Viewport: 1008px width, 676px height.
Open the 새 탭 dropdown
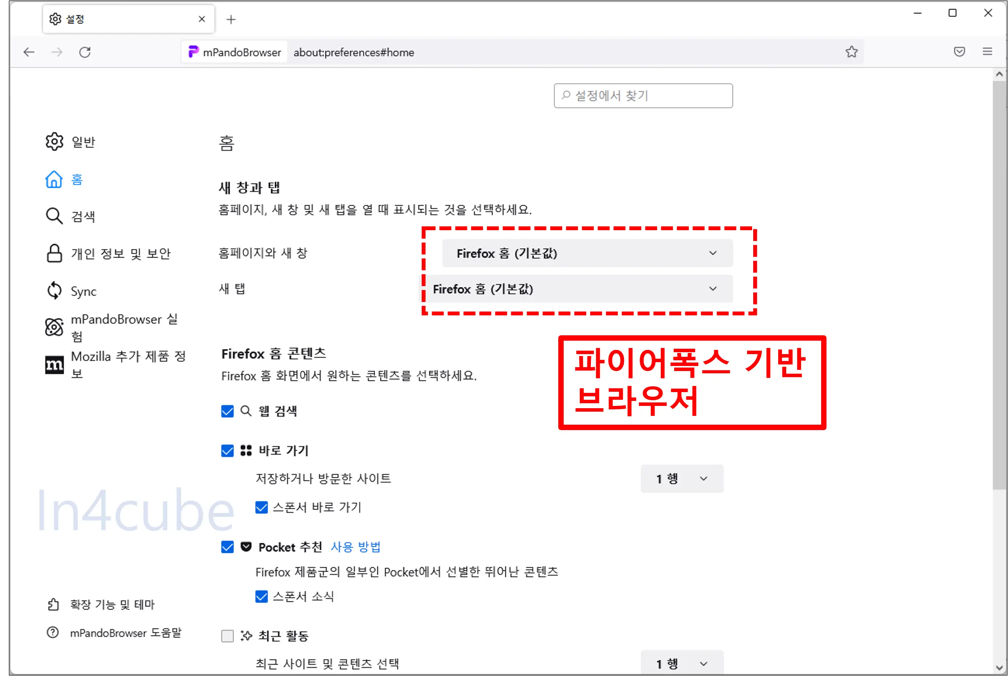(x=575, y=289)
